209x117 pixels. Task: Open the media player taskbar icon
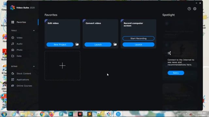click(x=32, y=114)
